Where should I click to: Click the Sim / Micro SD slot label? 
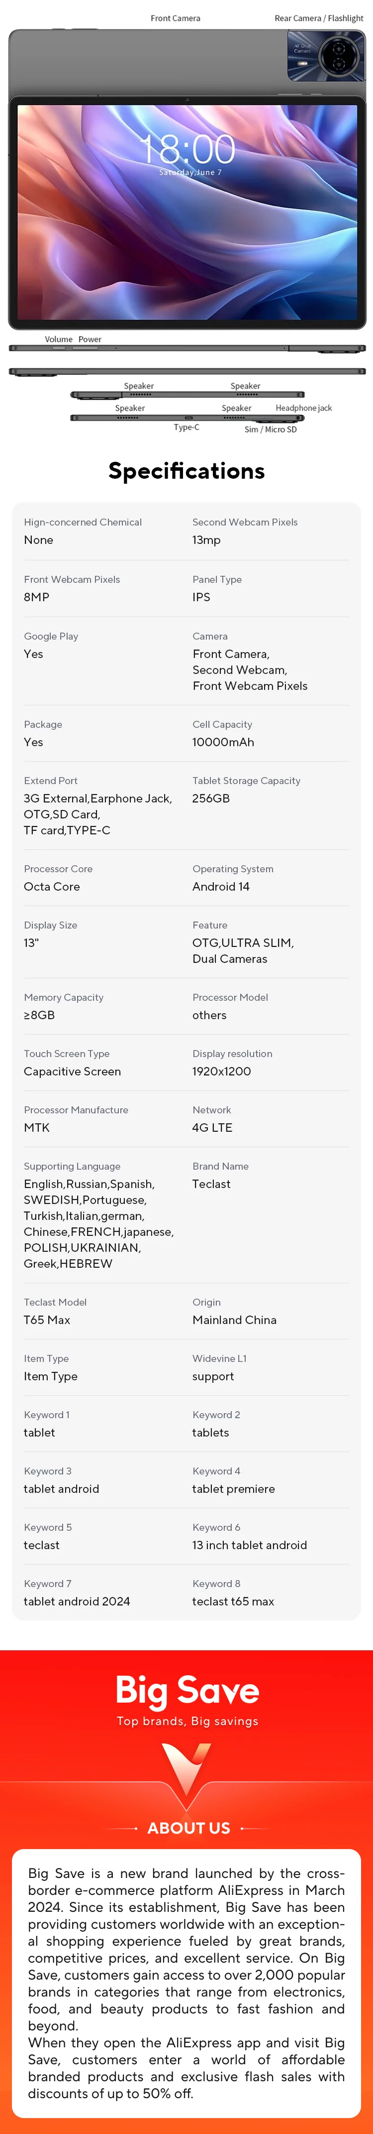(x=271, y=429)
